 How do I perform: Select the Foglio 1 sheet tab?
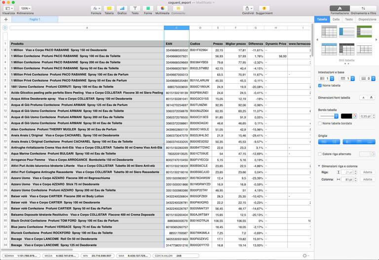pyautogui.click(x=35, y=19)
